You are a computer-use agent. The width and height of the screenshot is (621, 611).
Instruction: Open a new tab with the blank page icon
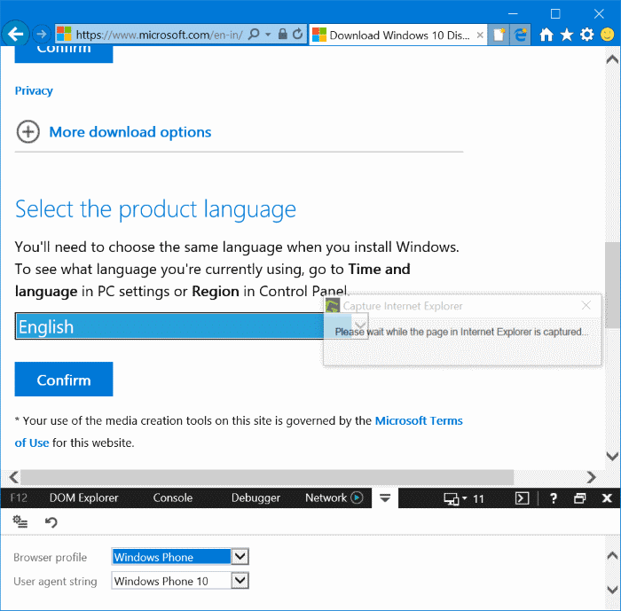[x=499, y=35]
